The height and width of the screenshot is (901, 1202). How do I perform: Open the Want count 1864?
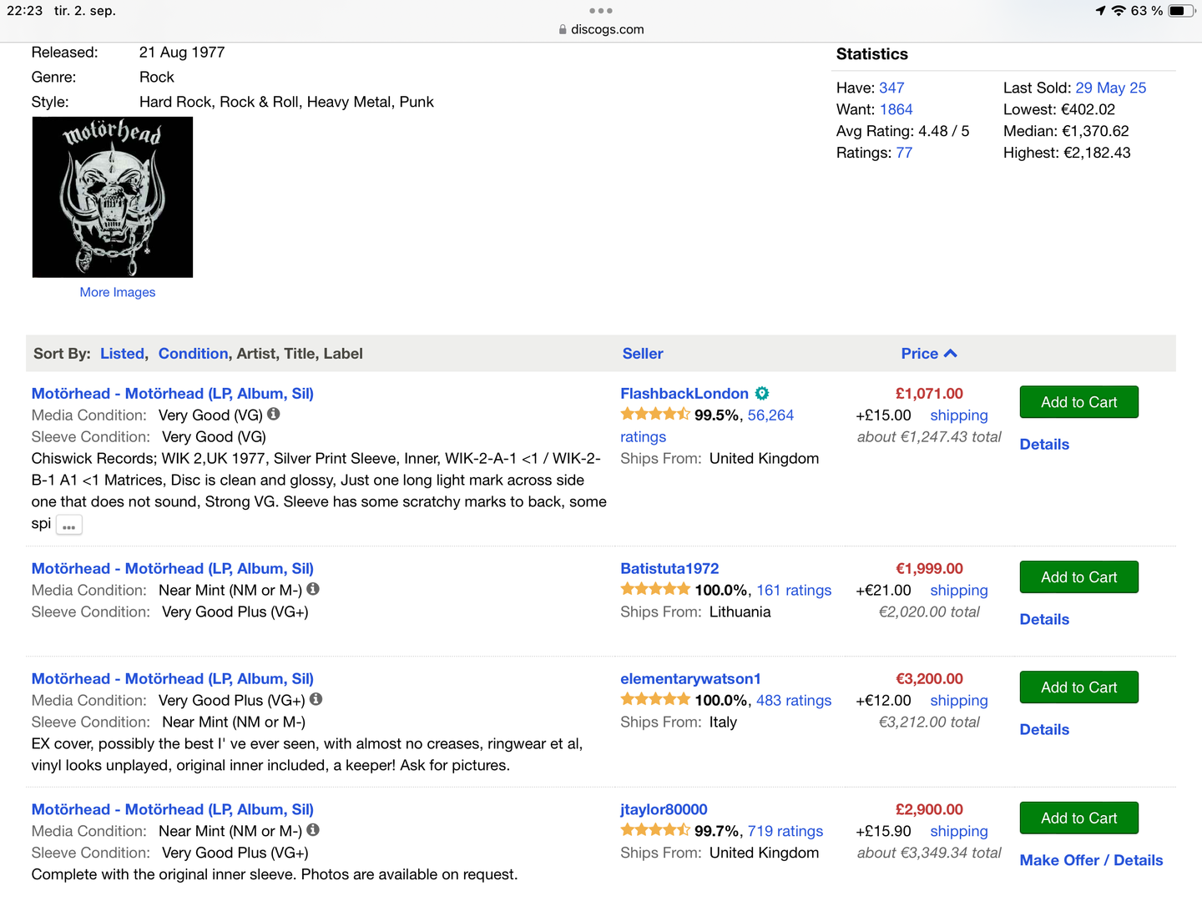tap(896, 109)
